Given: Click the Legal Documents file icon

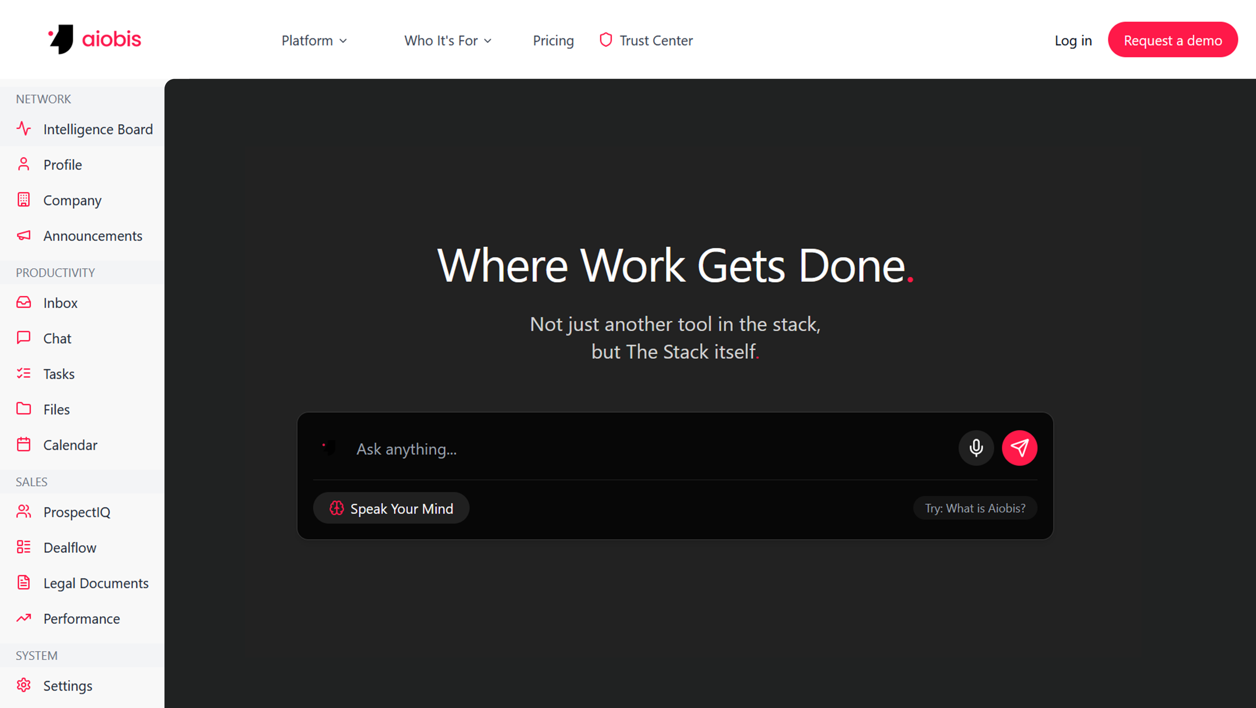Looking at the screenshot, I should click(23, 583).
